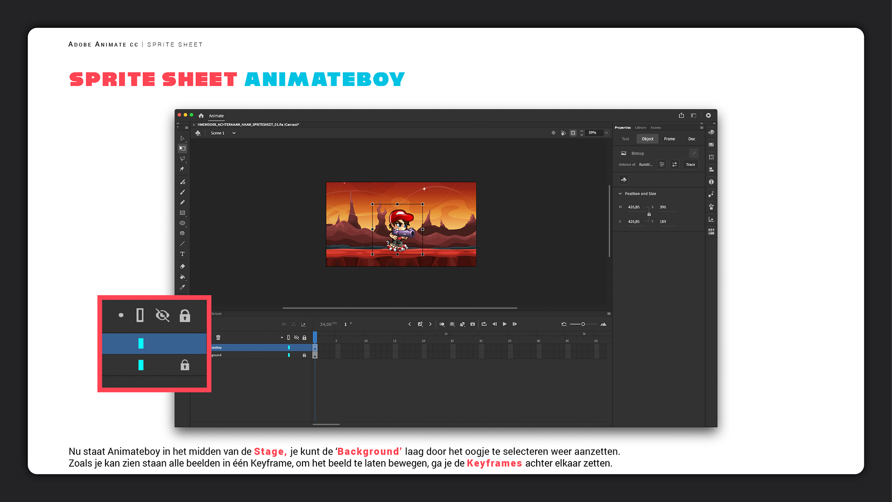Open the Library panel tab
Screen dimensions: 892x502
tap(641, 127)
